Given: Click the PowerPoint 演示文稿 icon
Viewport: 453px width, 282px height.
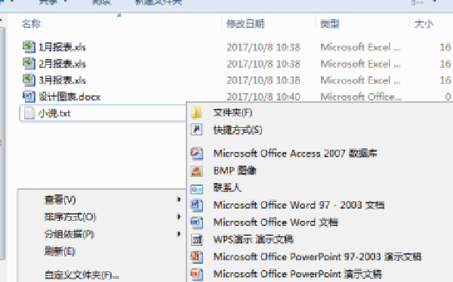Looking at the screenshot, I should (196, 274).
